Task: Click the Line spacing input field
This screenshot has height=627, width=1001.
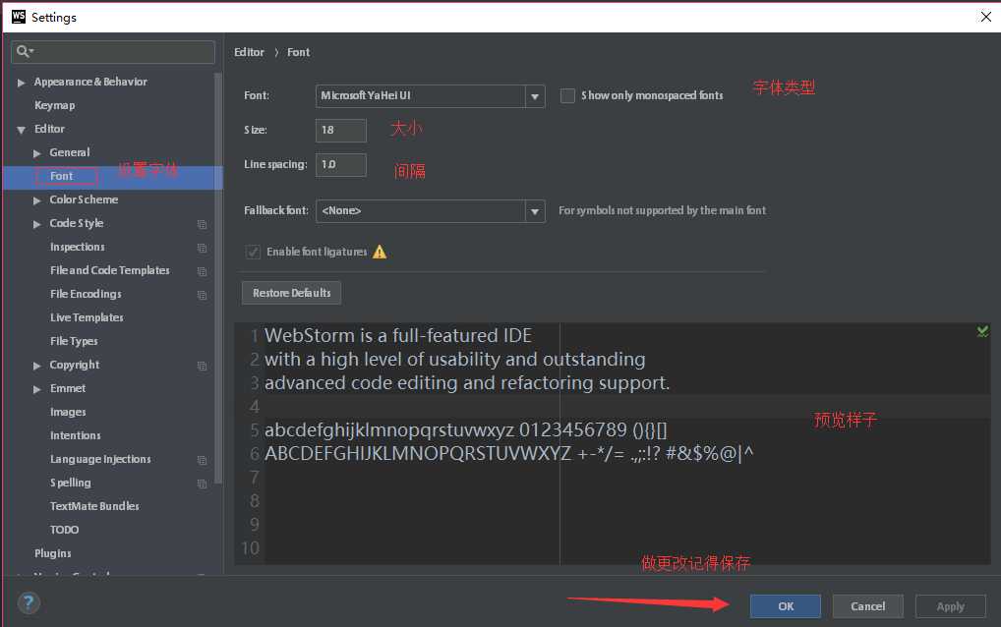Action: tap(341, 164)
